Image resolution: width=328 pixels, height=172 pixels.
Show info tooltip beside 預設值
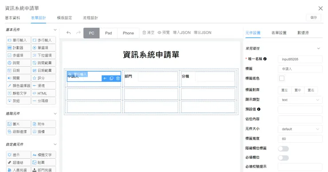click(x=259, y=109)
